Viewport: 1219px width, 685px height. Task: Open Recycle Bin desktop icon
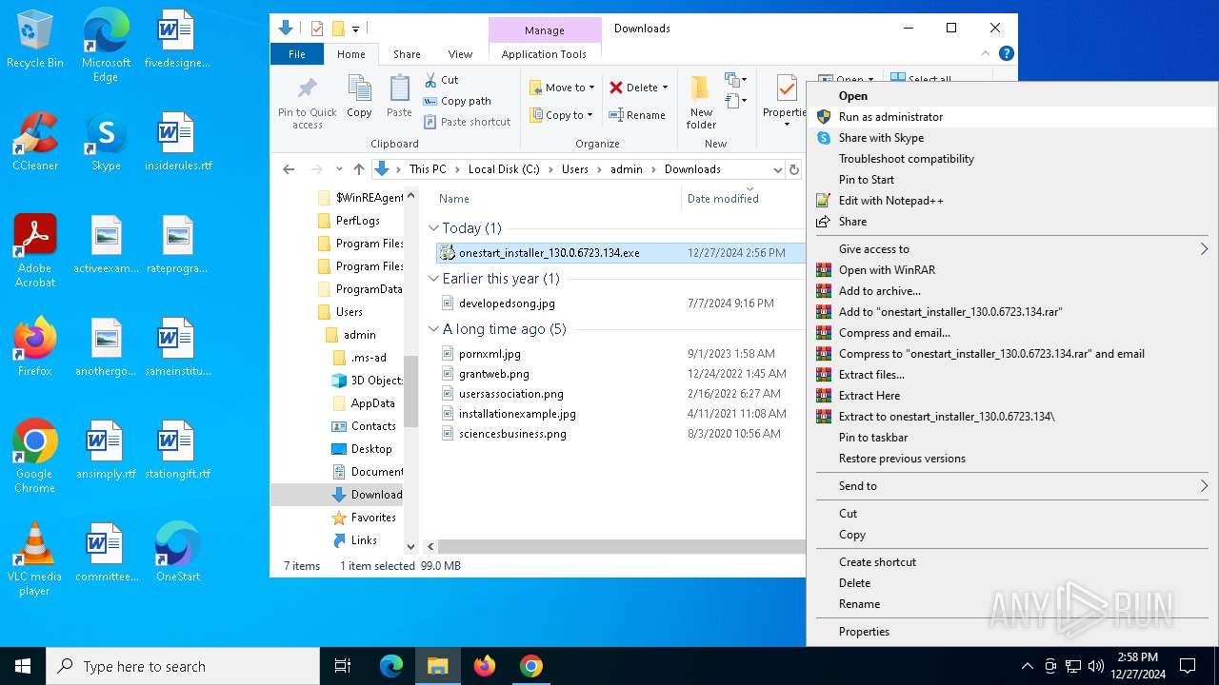pos(34,40)
